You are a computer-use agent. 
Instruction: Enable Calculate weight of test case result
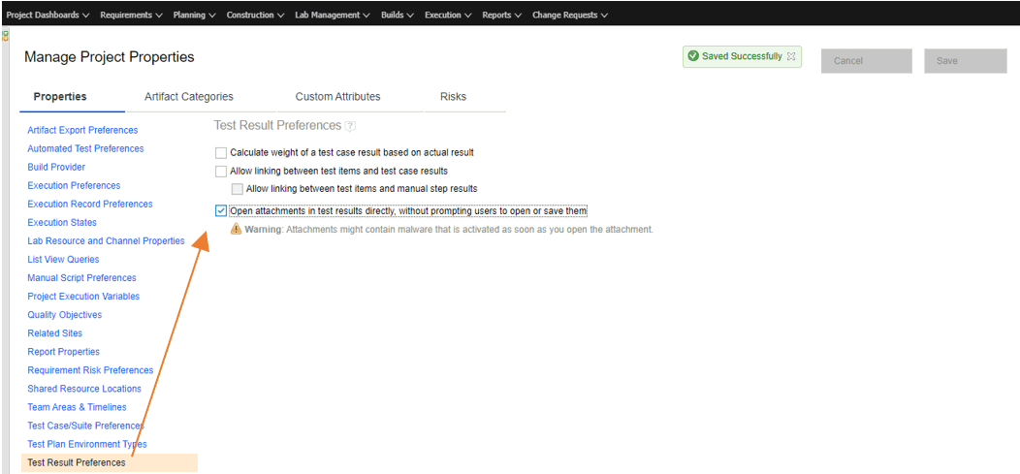(x=221, y=153)
